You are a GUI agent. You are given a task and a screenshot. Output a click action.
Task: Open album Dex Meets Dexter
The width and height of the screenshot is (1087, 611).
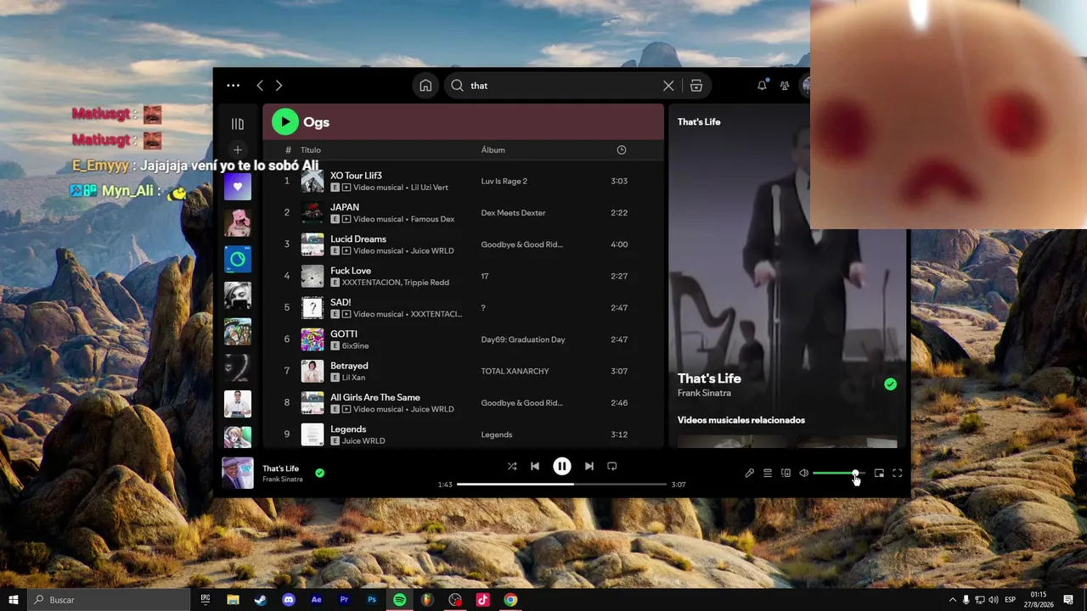[x=513, y=213]
